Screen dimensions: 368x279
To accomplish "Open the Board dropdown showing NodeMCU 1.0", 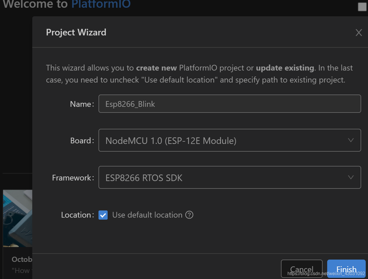I will [230, 140].
